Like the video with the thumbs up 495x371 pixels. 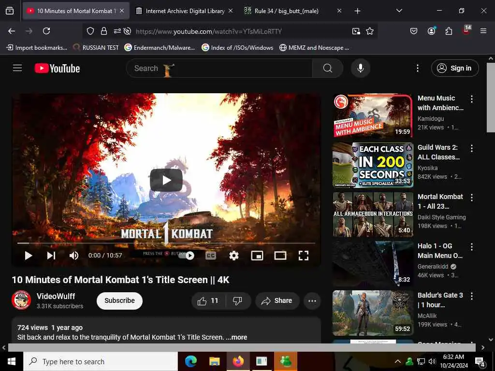pos(208,300)
